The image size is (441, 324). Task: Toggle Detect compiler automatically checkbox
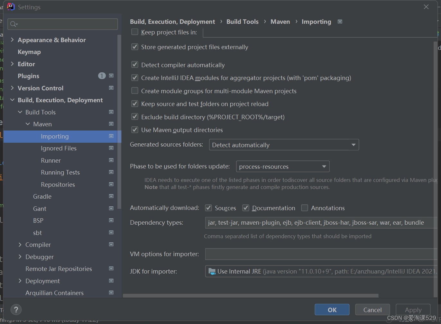click(135, 65)
